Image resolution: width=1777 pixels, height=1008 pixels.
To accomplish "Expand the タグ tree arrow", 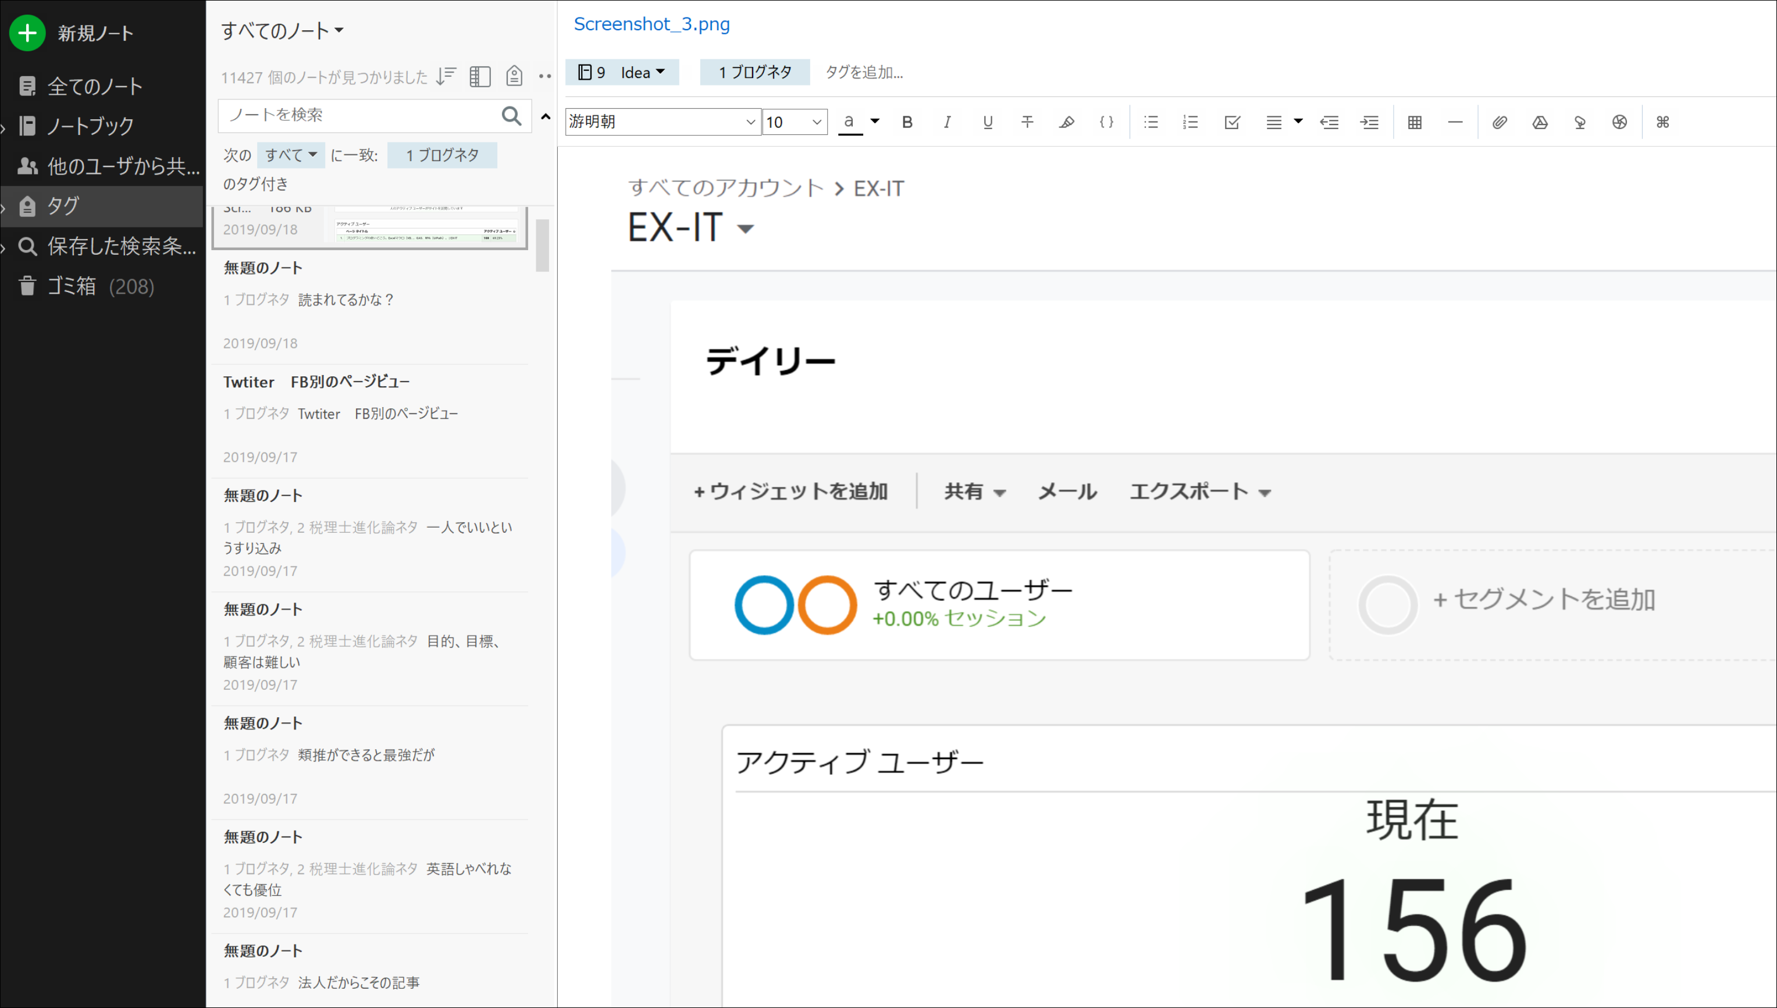I will [x=3, y=207].
